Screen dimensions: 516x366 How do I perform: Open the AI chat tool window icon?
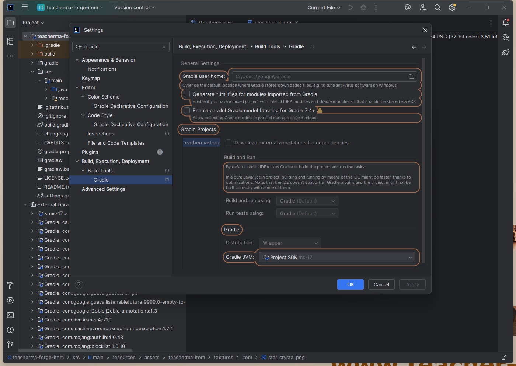point(506,37)
